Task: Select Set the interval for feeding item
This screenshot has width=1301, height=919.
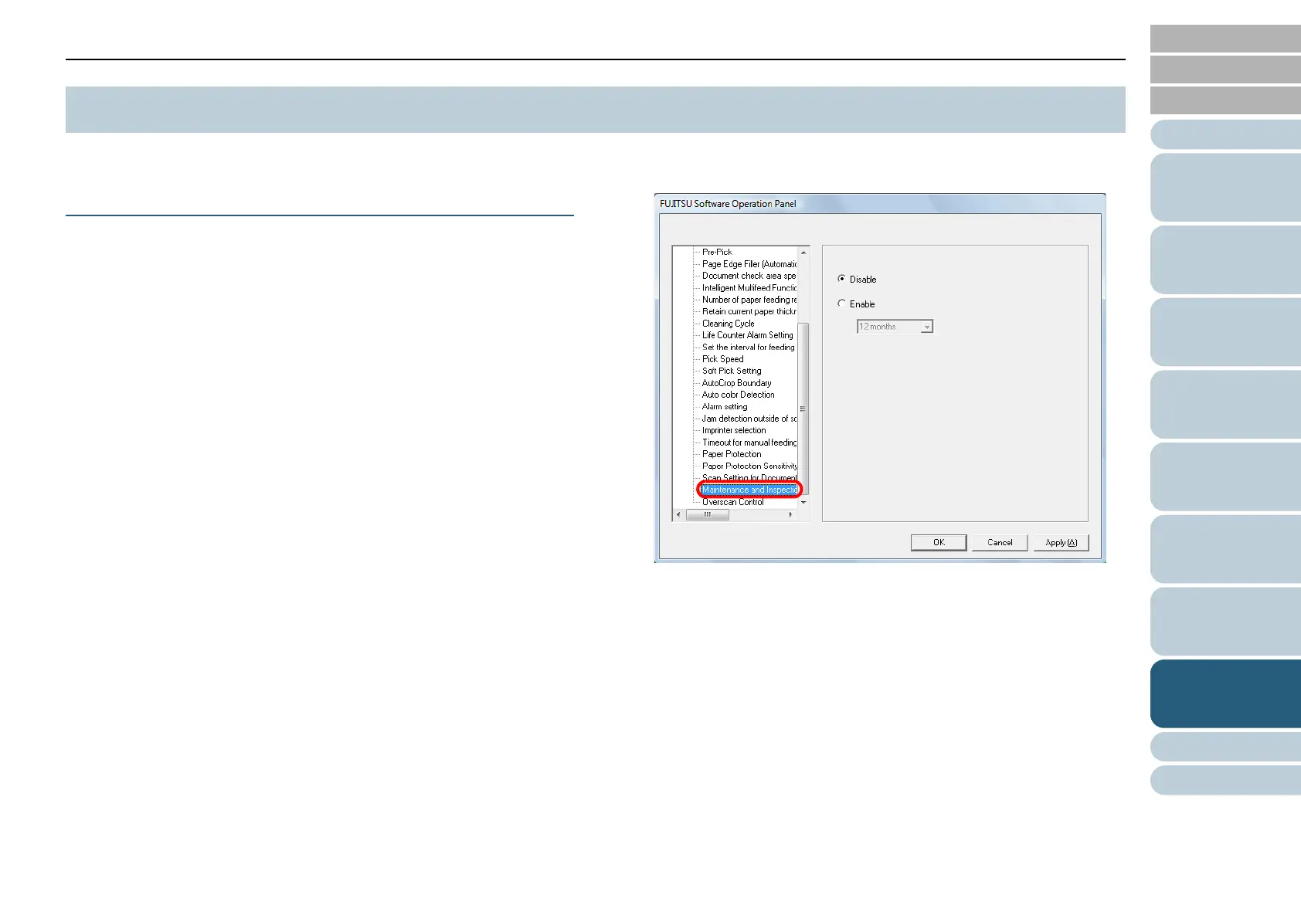Action: (x=749, y=348)
